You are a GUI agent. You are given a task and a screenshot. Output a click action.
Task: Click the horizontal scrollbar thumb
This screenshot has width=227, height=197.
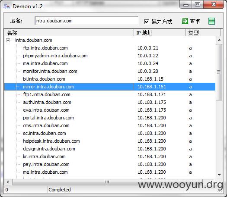point(107,182)
